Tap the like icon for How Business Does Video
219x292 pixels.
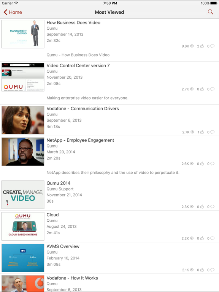point(202,46)
